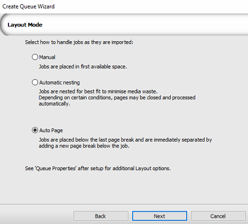Click 'Select how to handle jobs' instruction text

pos(79,42)
